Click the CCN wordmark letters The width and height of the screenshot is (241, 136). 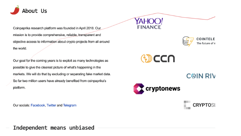[x=164, y=58]
